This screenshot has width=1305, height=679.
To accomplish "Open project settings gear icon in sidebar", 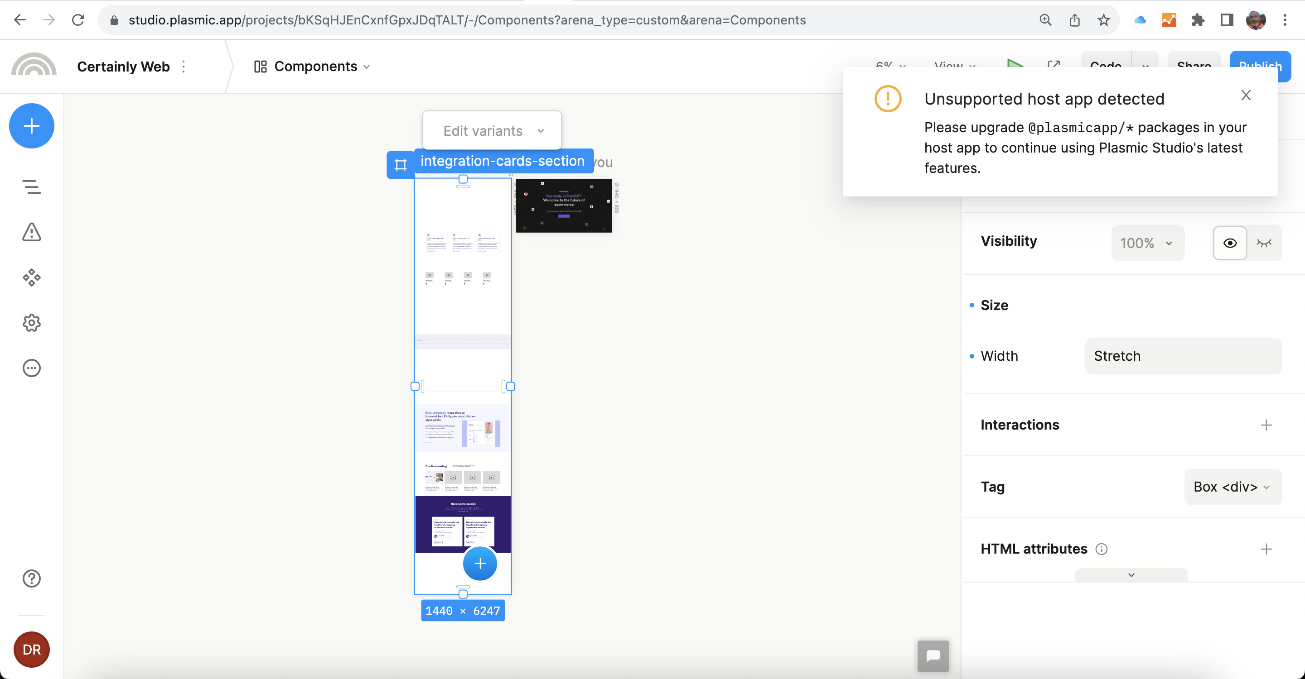I will 31,323.
